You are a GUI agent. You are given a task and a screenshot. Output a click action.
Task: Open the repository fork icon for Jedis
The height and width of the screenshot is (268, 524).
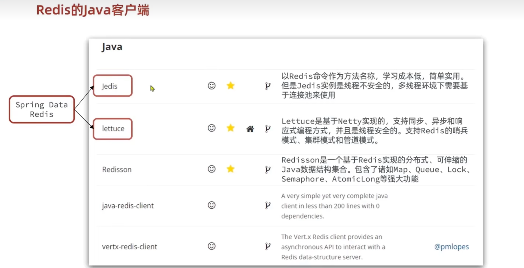click(268, 86)
